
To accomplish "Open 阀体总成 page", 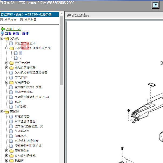I will click(x=21, y=136).
